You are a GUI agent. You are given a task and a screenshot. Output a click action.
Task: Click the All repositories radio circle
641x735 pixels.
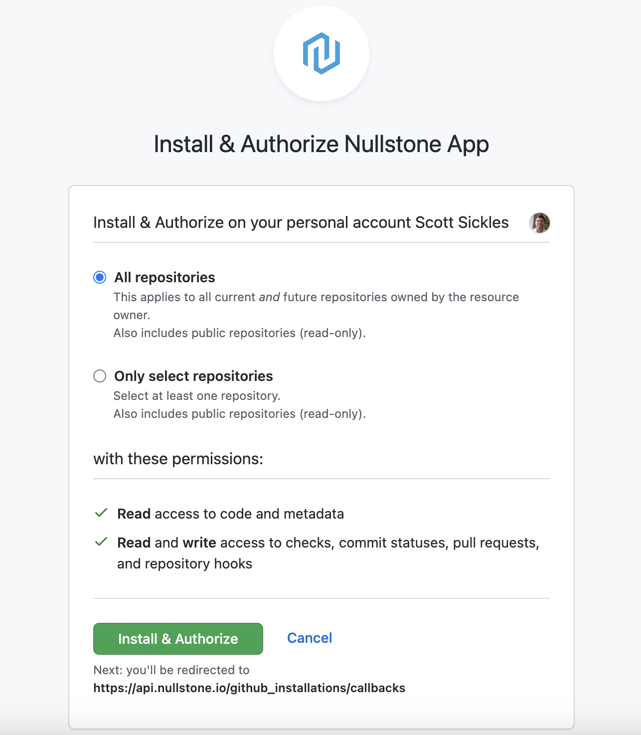click(100, 277)
